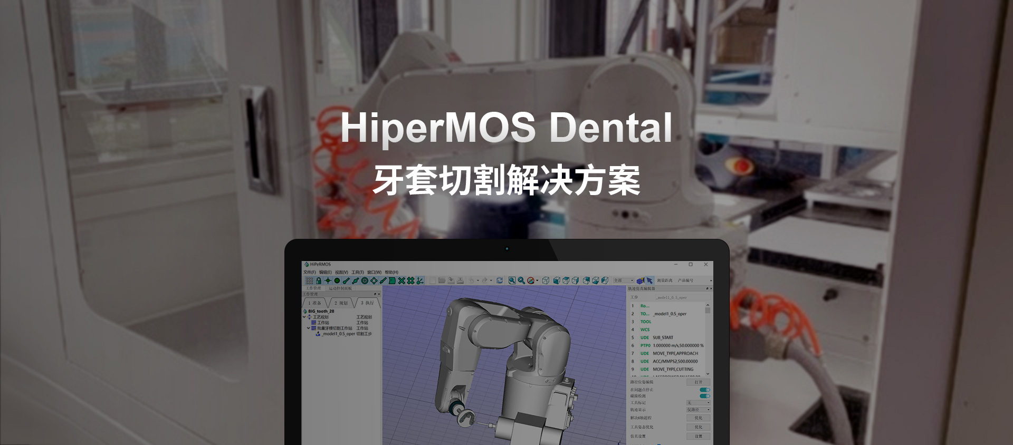The image size is (1013, 445).
Task: Select row 9 MOVE_TYPE,CUTTING instruction
Action: point(667,369)
